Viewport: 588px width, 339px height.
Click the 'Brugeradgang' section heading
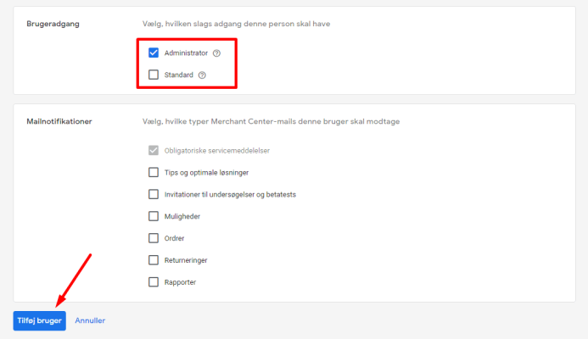[52, 23]
